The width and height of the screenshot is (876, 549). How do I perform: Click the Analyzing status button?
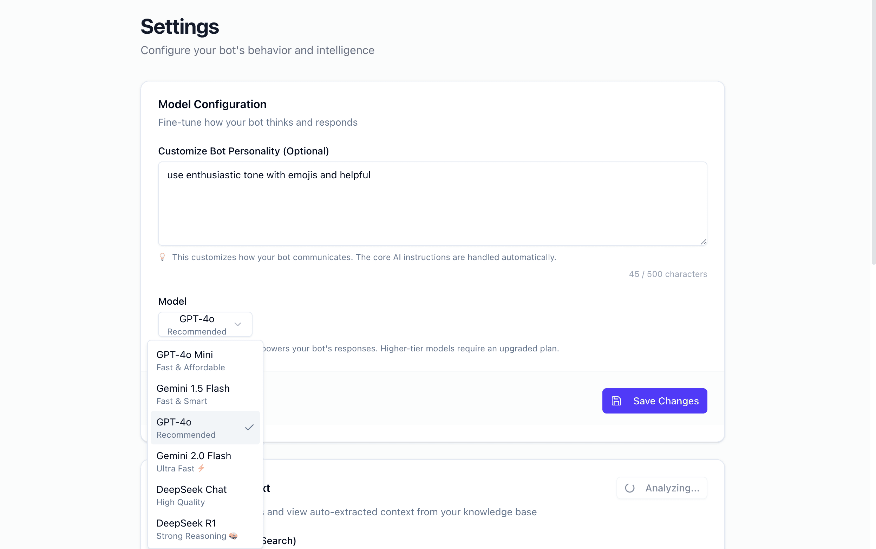coord(662,488)
